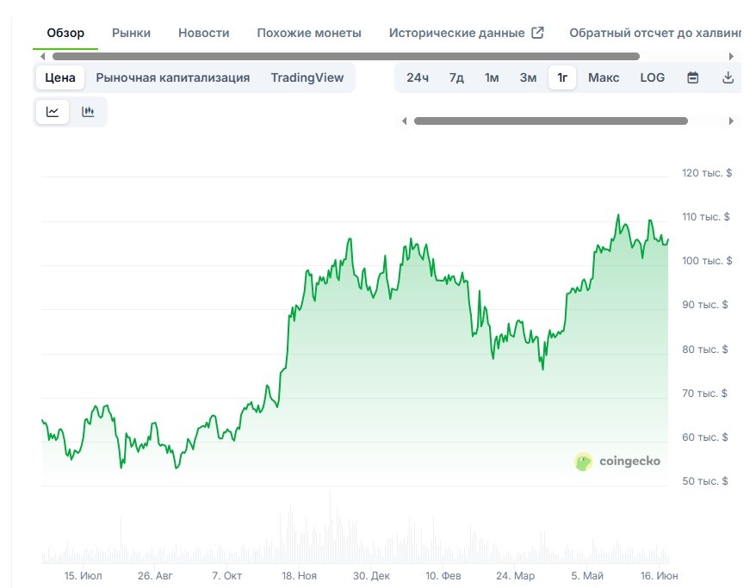
Task: Switch to candlestick chart icon
Action: (88, 112)
